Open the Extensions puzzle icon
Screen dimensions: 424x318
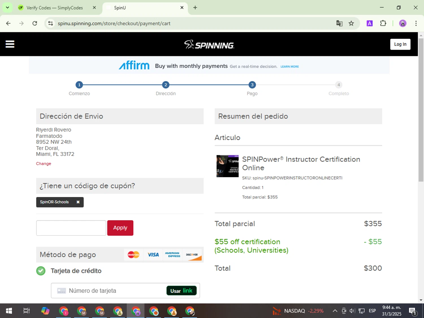[x=383, y=23]
